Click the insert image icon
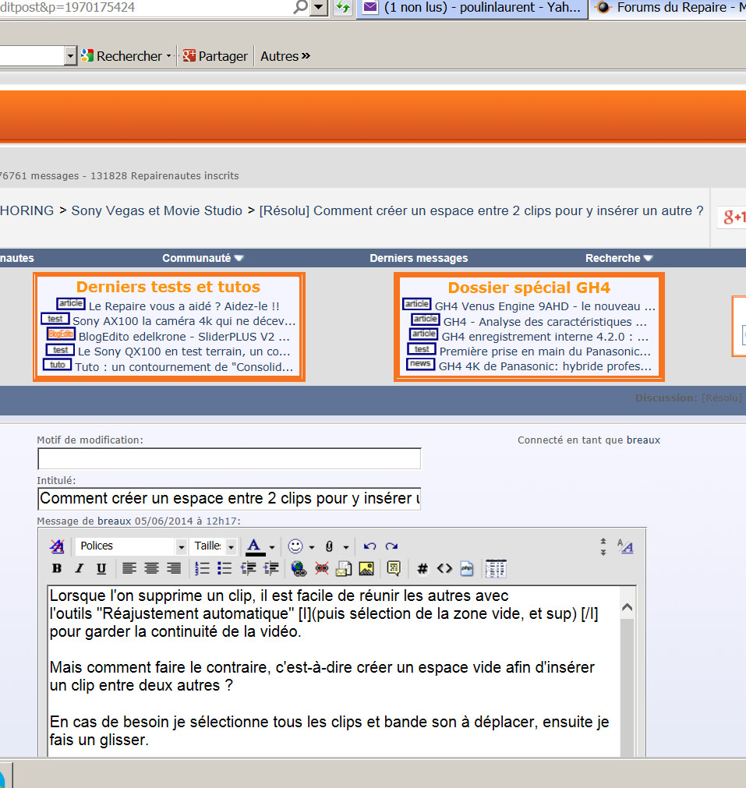This screenshot has width=746, height=788. pyautogui.click(x=366, y=569)
